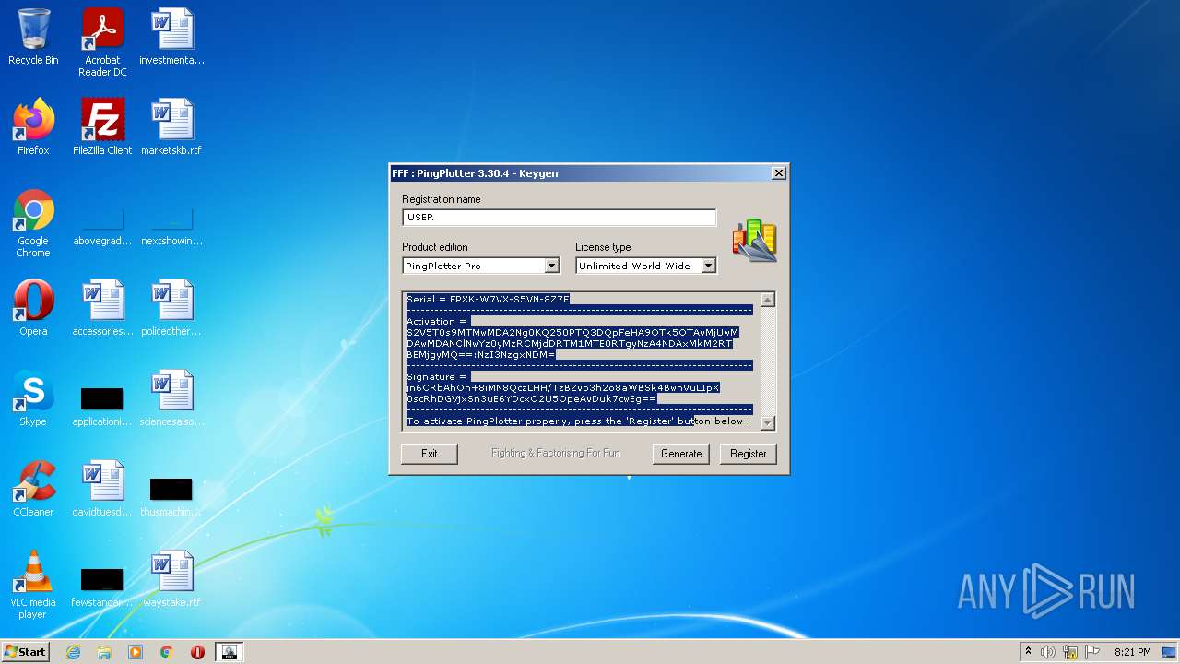The image size is (1180, 664).
Task: Select the abovegrad... desktop file
Action: click(x=102, y=224)
